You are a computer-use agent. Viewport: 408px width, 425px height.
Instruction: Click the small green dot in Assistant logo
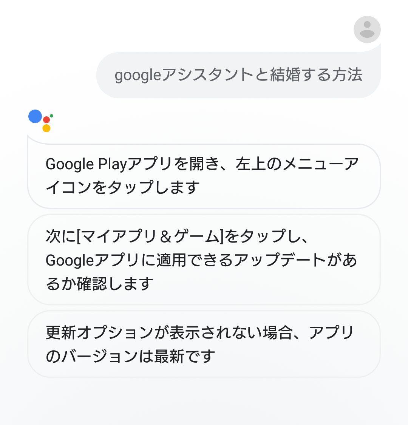(x=51, y=116)
